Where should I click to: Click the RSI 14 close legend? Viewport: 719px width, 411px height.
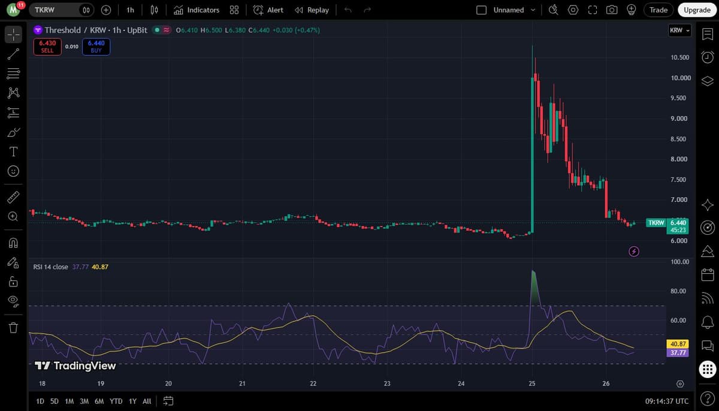point(50,267)
